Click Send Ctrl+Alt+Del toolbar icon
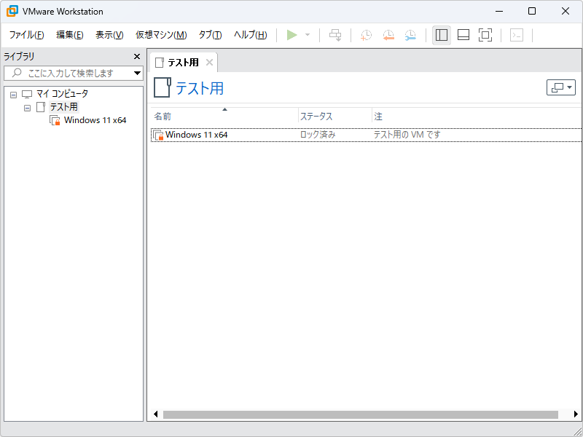583x437 pixels. (x=335, y=35)
